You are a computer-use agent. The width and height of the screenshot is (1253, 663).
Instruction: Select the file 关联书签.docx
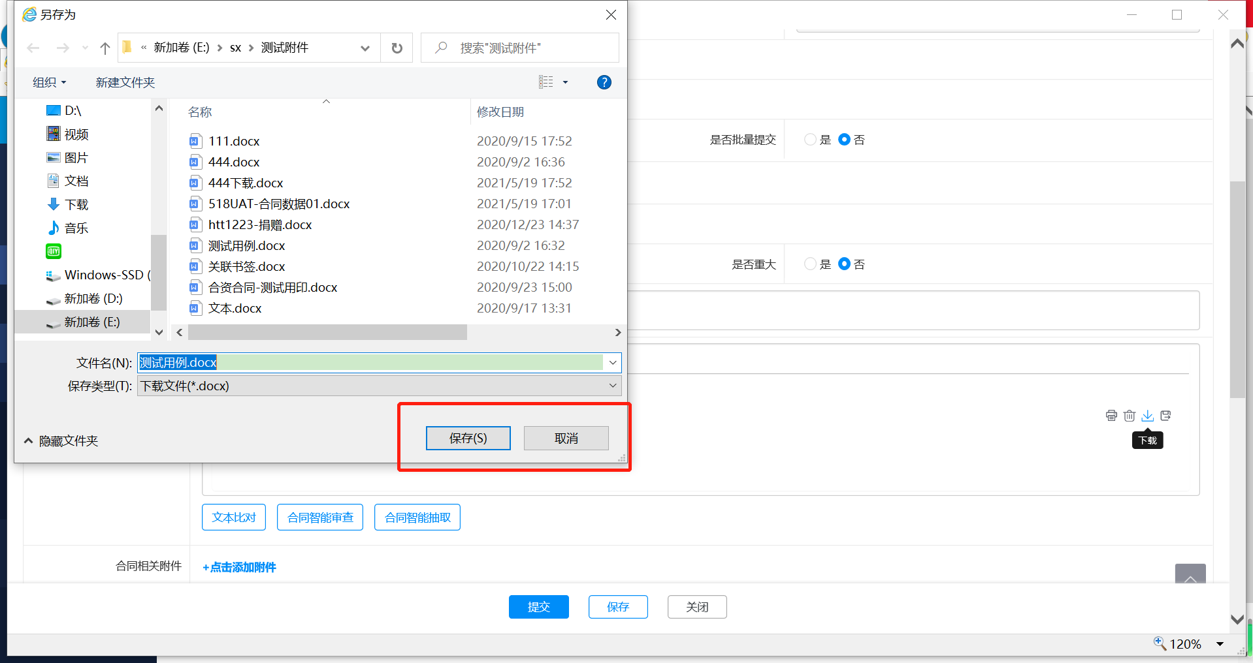point(246,267)
